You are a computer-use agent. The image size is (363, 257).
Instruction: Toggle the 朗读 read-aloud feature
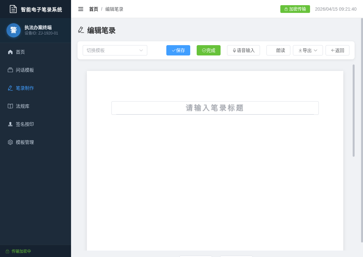coord(278,50)
